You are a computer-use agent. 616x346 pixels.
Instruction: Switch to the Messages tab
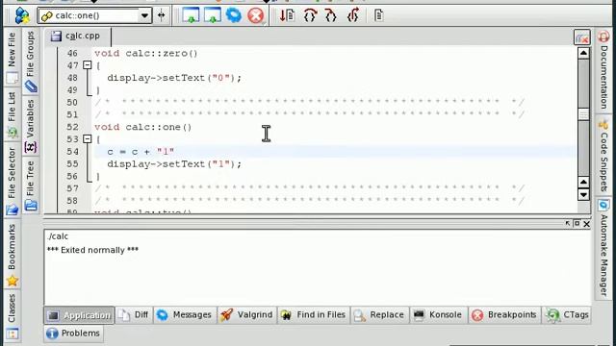tap(185, 315)
